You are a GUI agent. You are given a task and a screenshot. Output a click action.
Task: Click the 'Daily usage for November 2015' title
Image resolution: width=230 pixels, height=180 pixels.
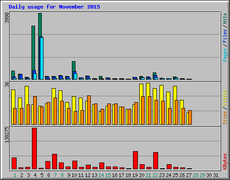coord(54,7)
